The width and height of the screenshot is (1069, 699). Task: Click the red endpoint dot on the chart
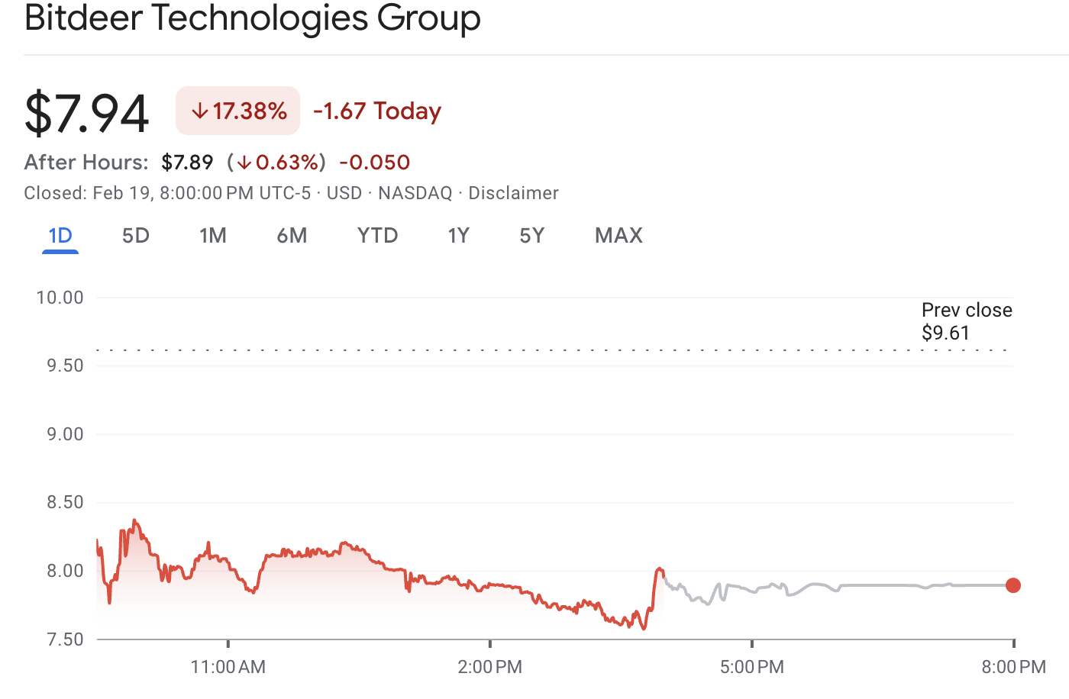click(1013, 585)
